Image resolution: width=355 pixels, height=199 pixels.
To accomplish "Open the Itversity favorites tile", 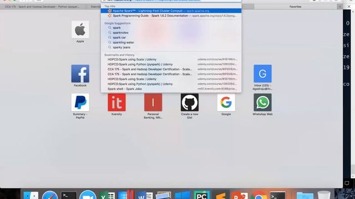I will point(116,102).
